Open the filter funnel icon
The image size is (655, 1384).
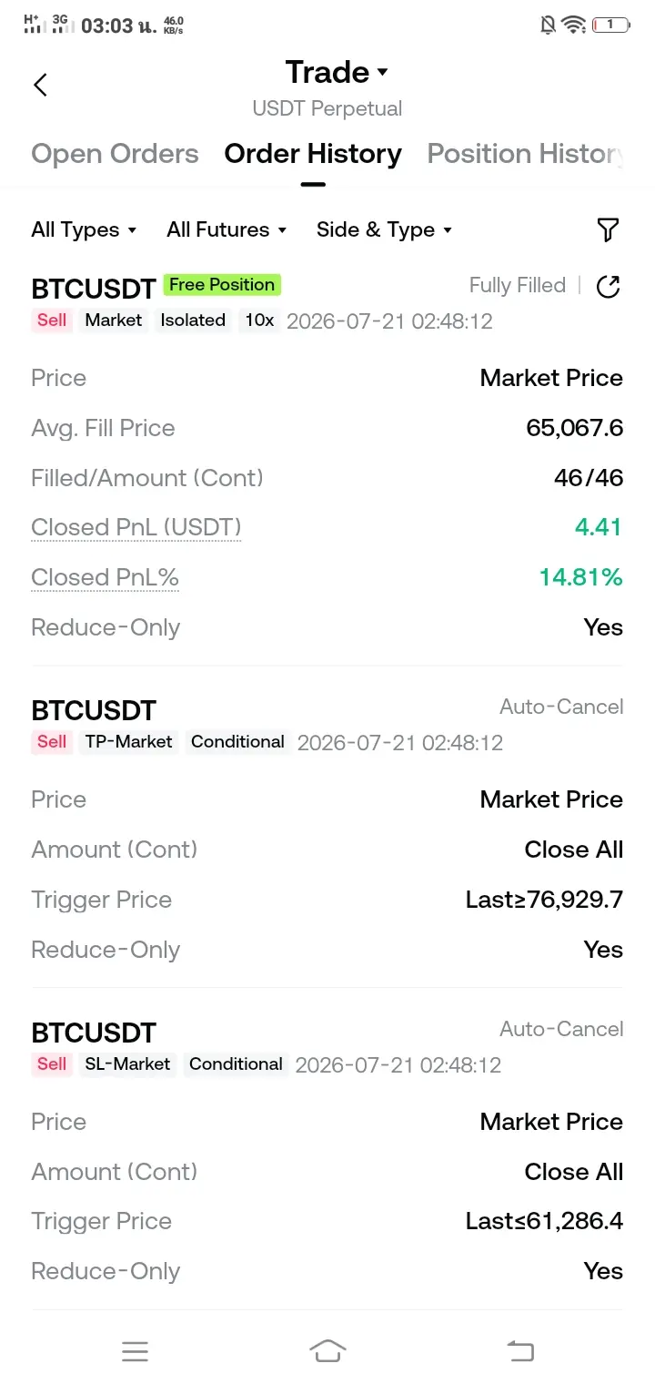click(x=608, y=230)
